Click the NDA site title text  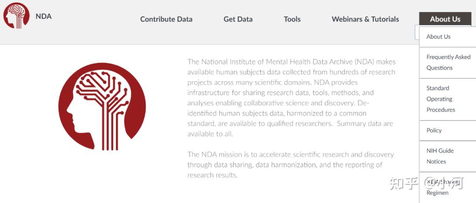click(44, 16)
